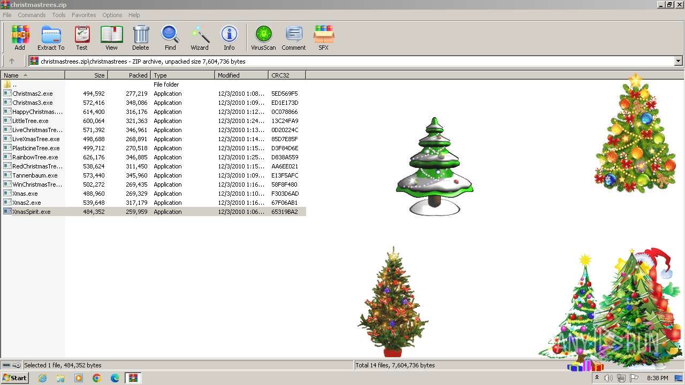Open the File menu
Image resolution: width=685 pixels, height=385 pixels.
tap(7, 15)
